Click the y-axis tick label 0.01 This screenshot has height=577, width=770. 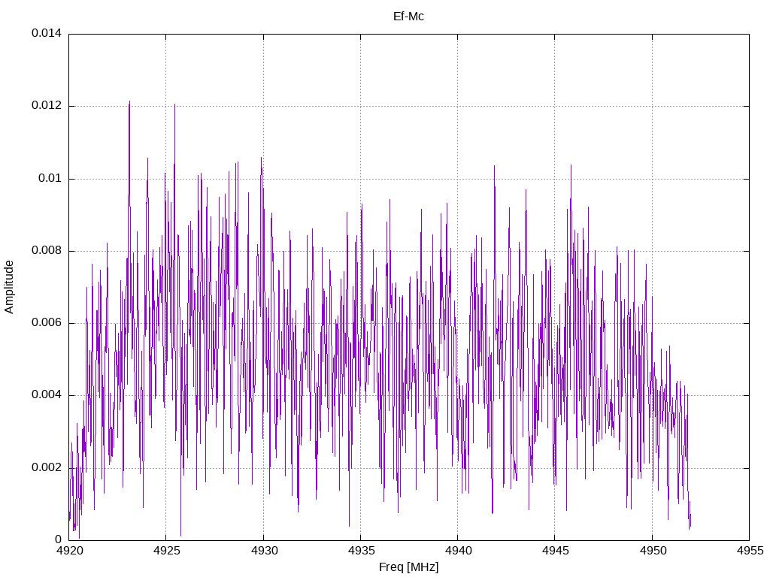[x=50, y=178]
